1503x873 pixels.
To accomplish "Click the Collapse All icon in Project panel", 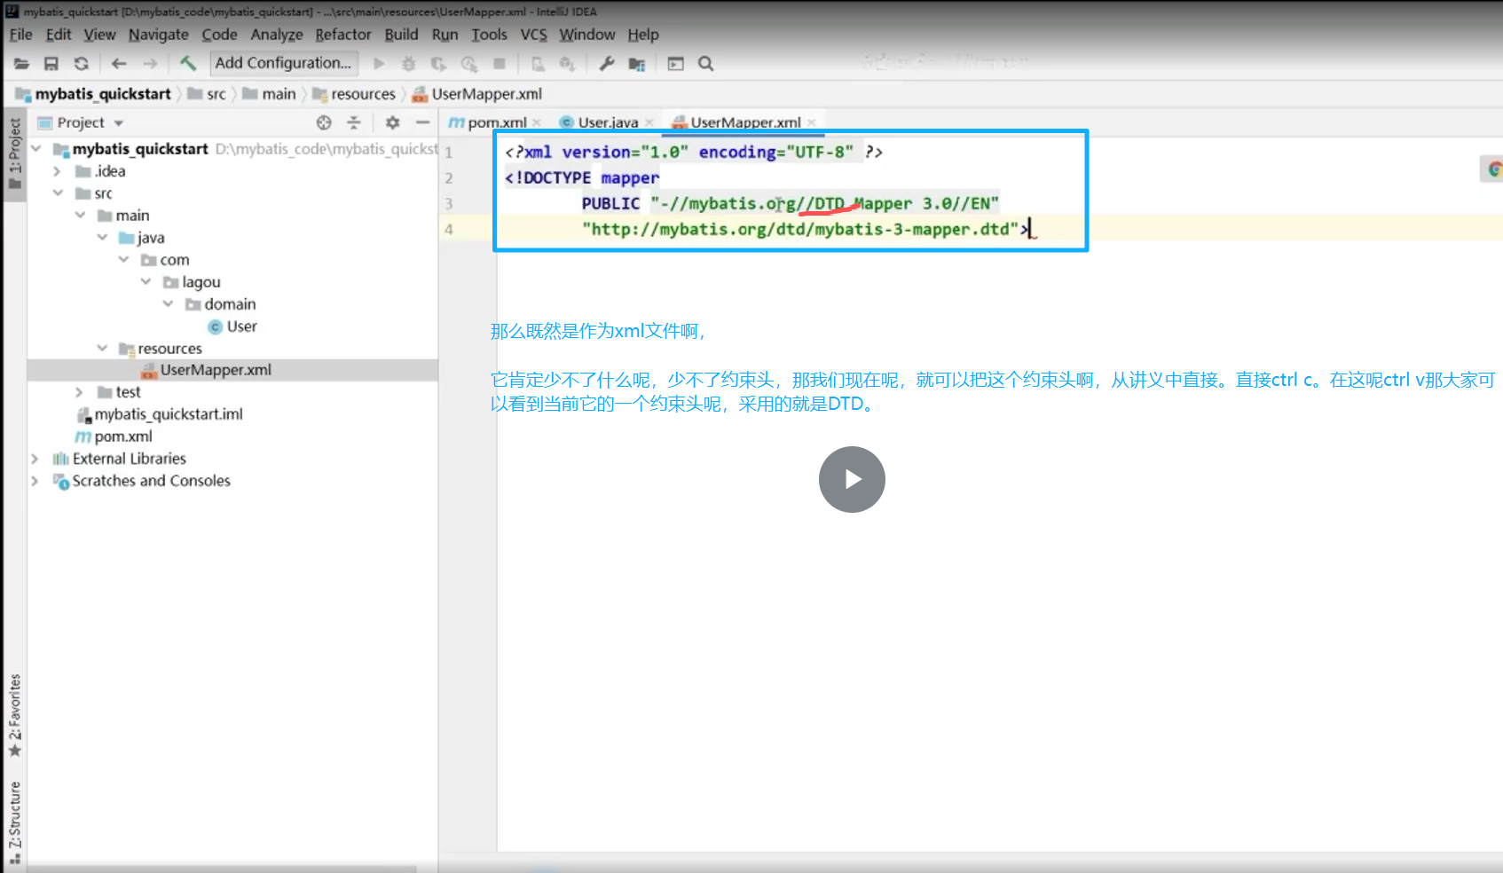I will coord(354,122).
